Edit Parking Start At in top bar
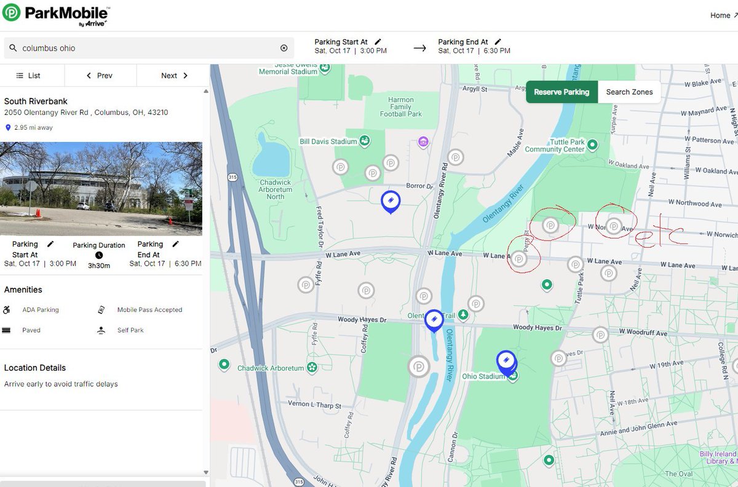The image size is (738, 487). coord(378,42)
